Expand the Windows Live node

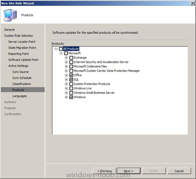[66, 88]
